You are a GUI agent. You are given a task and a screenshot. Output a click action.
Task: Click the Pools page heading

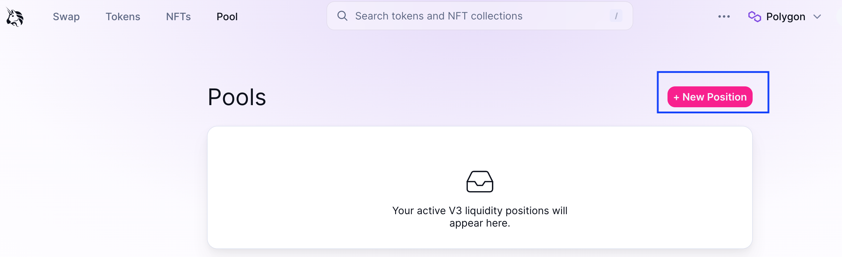click(237, 97)
